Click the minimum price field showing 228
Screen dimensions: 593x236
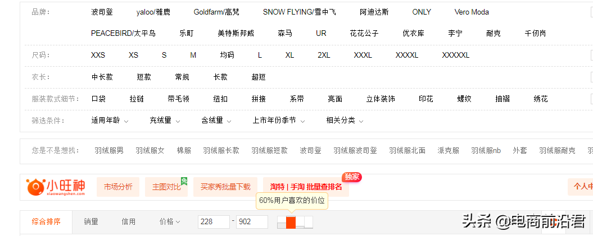(214, 221)
